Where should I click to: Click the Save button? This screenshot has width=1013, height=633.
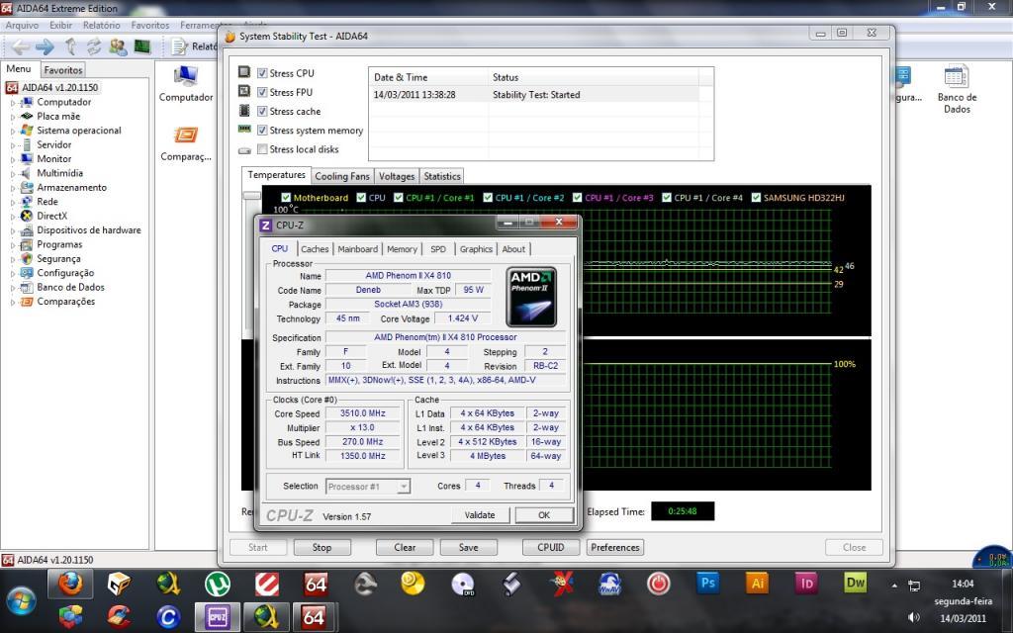pos(468,547)
